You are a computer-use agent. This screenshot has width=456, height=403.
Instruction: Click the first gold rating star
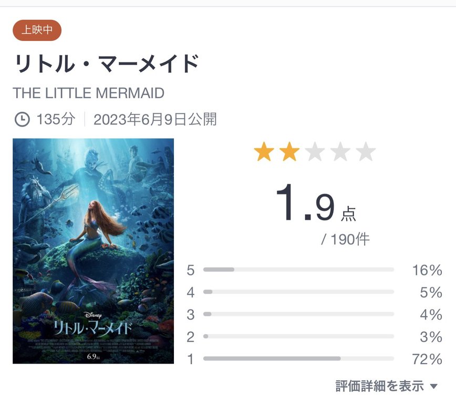click(264, 152)
